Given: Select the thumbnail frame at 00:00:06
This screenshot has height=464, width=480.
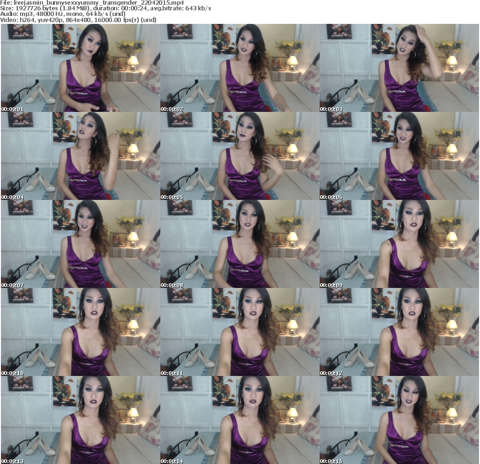Looking at the screenshot, I should coord(399,156).
